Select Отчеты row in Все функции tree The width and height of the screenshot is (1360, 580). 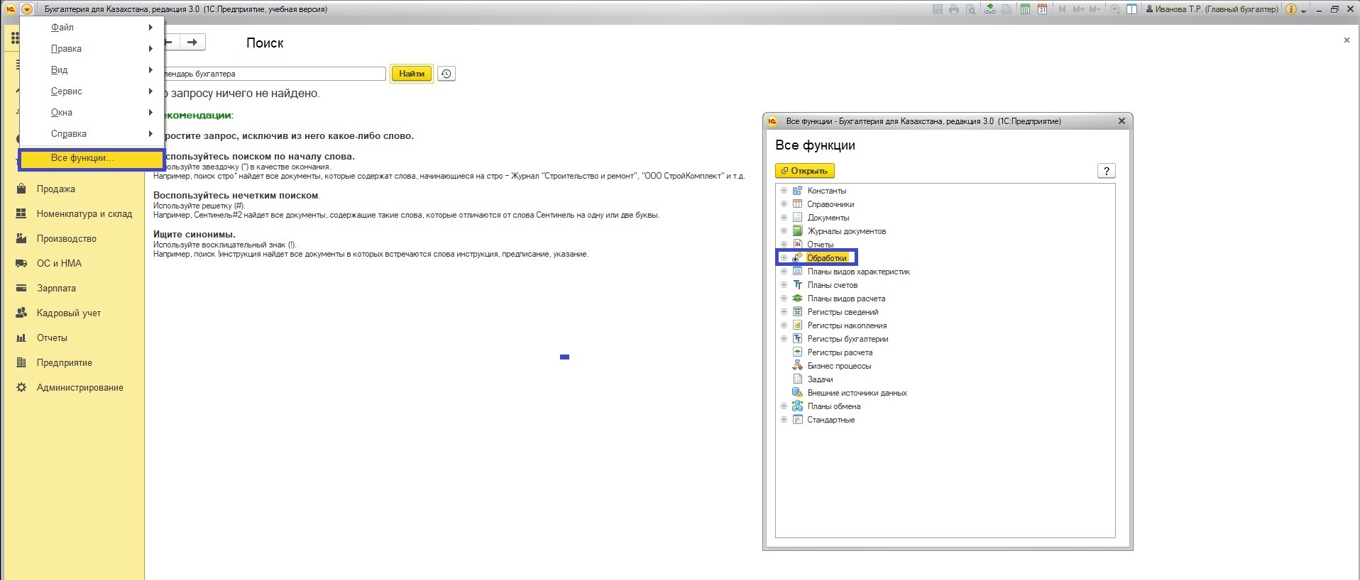pyautogui.click(x=820, y=245)
